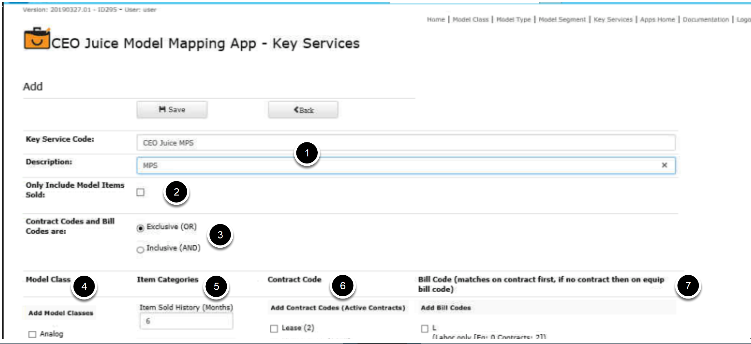Enable Only Include Model Items Sold checkbox

point(140,192)
